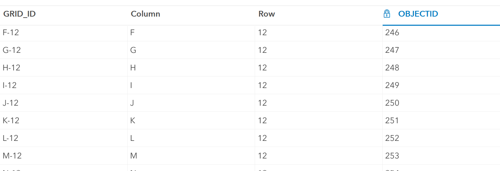Click the K-12 grid ID cell
Screen dimensions: 500x171
click(11, 121)
